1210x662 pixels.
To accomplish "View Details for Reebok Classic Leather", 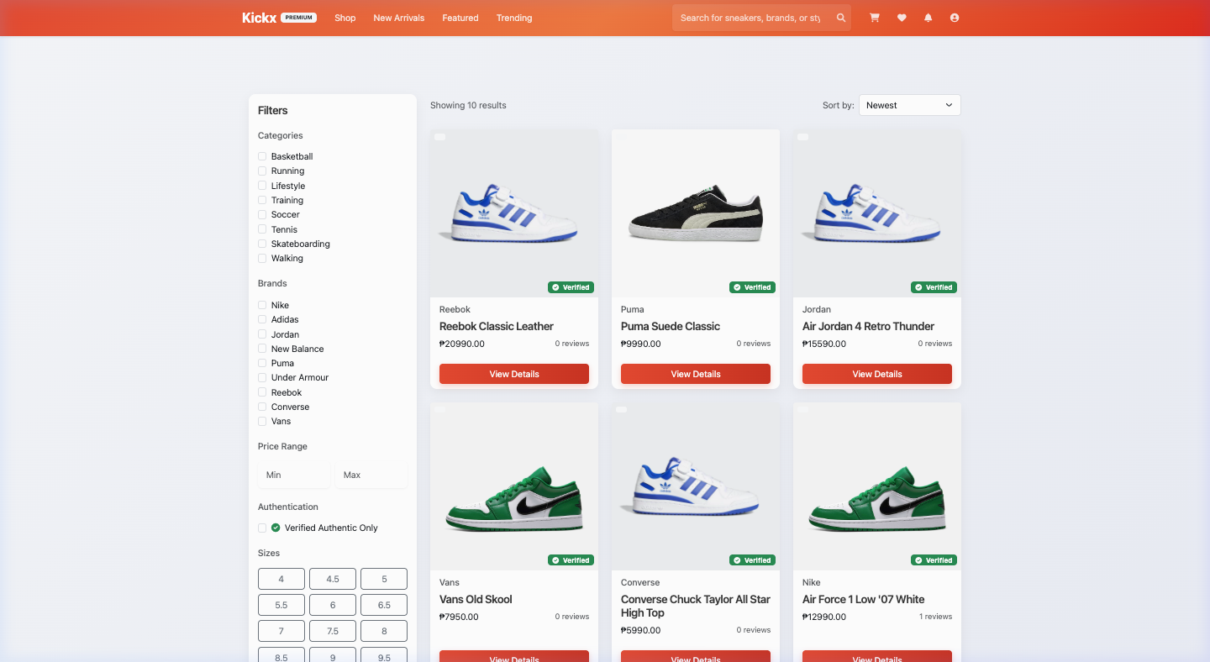I will pos(514,374).
